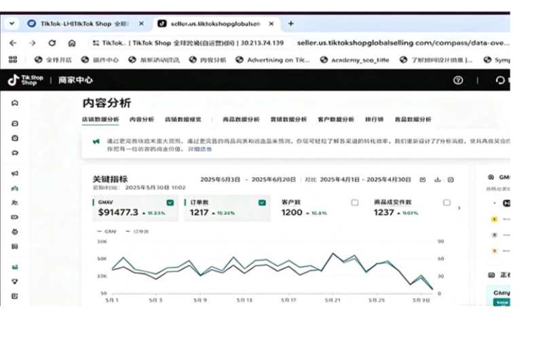Switch to the 店铺数据概览 tab

pos(183,119)
